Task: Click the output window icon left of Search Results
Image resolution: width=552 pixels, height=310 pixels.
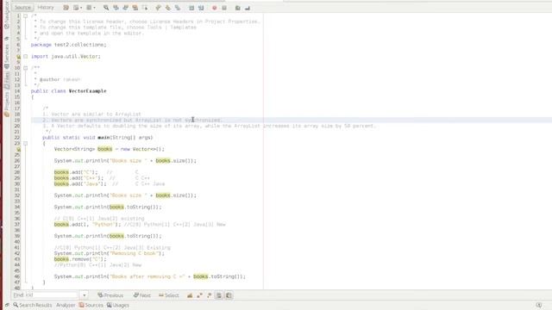Action: coord(7,305)
